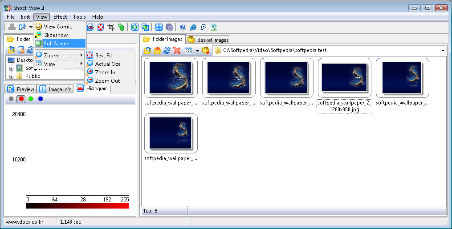Select the Public folder in tree
This screenshot has width=452, height=229.
coord(33,76)
